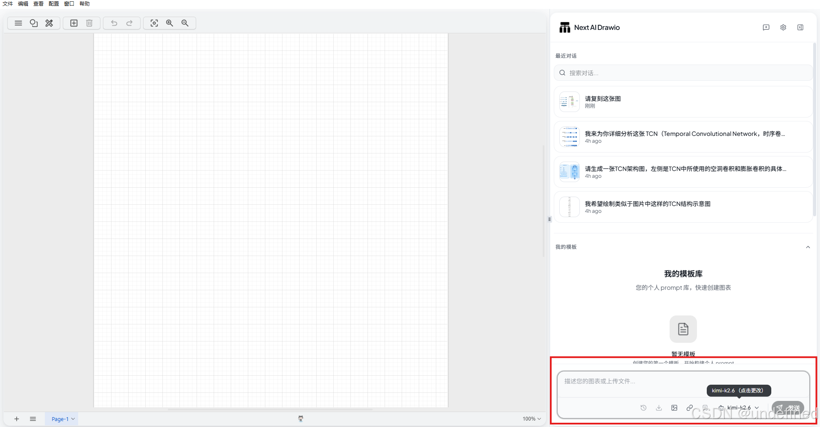Screen dimensions: 820x427
Task: Open the shapes panel icon
Action: point(34,23)
